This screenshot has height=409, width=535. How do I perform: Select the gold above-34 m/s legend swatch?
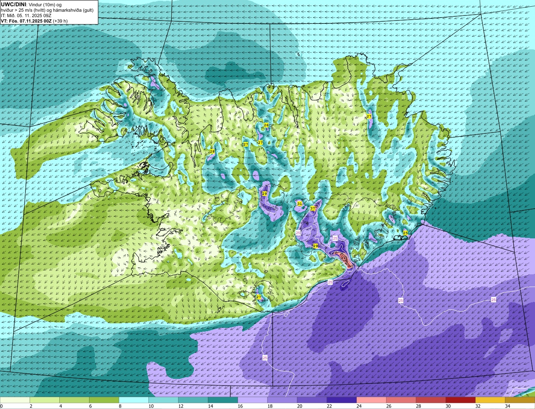(x=520, y=400)
